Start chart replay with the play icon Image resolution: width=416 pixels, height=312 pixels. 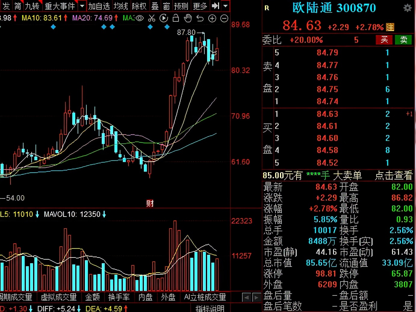coord(164,18)
